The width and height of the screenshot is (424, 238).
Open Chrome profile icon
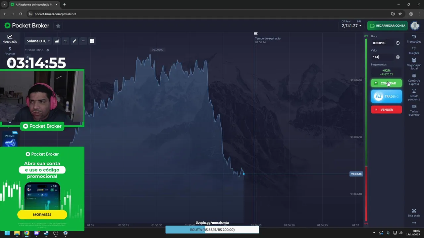tap(411, 14)
